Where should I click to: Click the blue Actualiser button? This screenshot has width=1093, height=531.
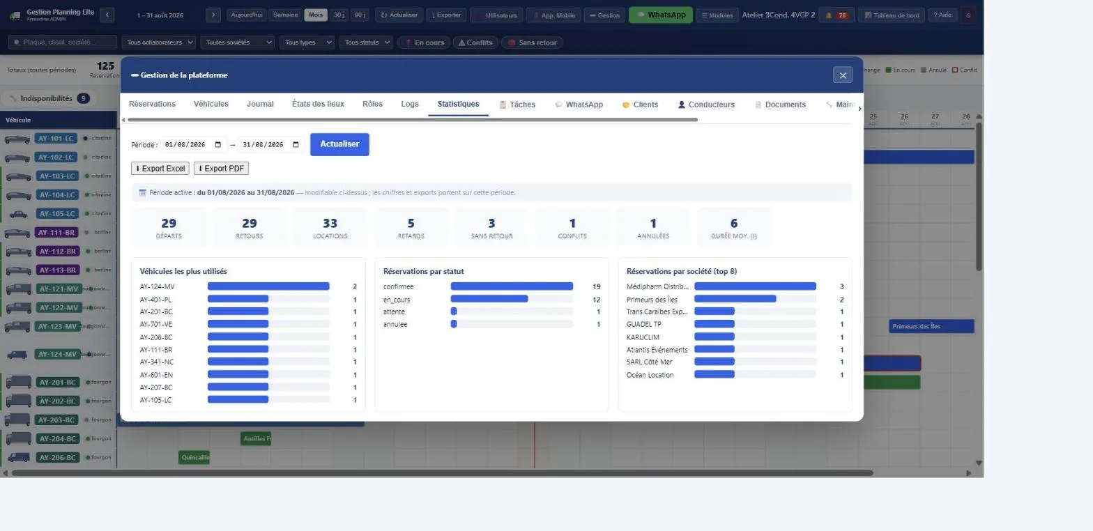(x=339, y=144)
